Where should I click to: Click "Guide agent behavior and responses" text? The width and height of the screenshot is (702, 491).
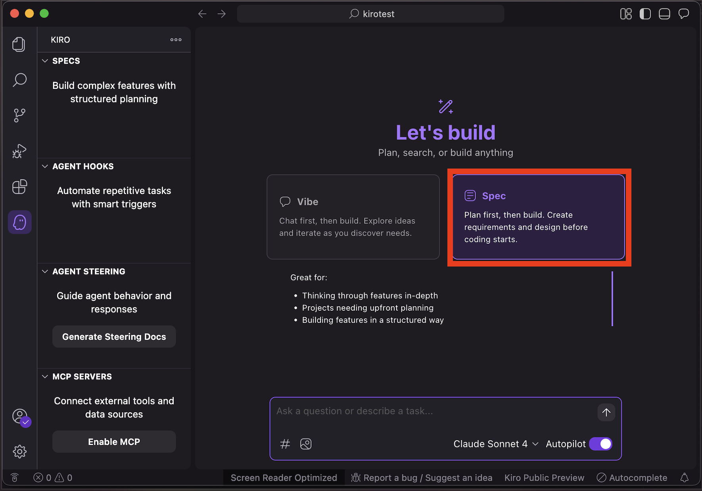pyautogui.click(x=114, y=302)
